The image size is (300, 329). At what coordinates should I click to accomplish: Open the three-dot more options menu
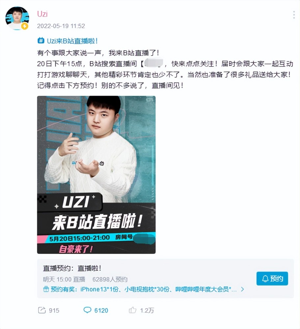coord(294,15)
